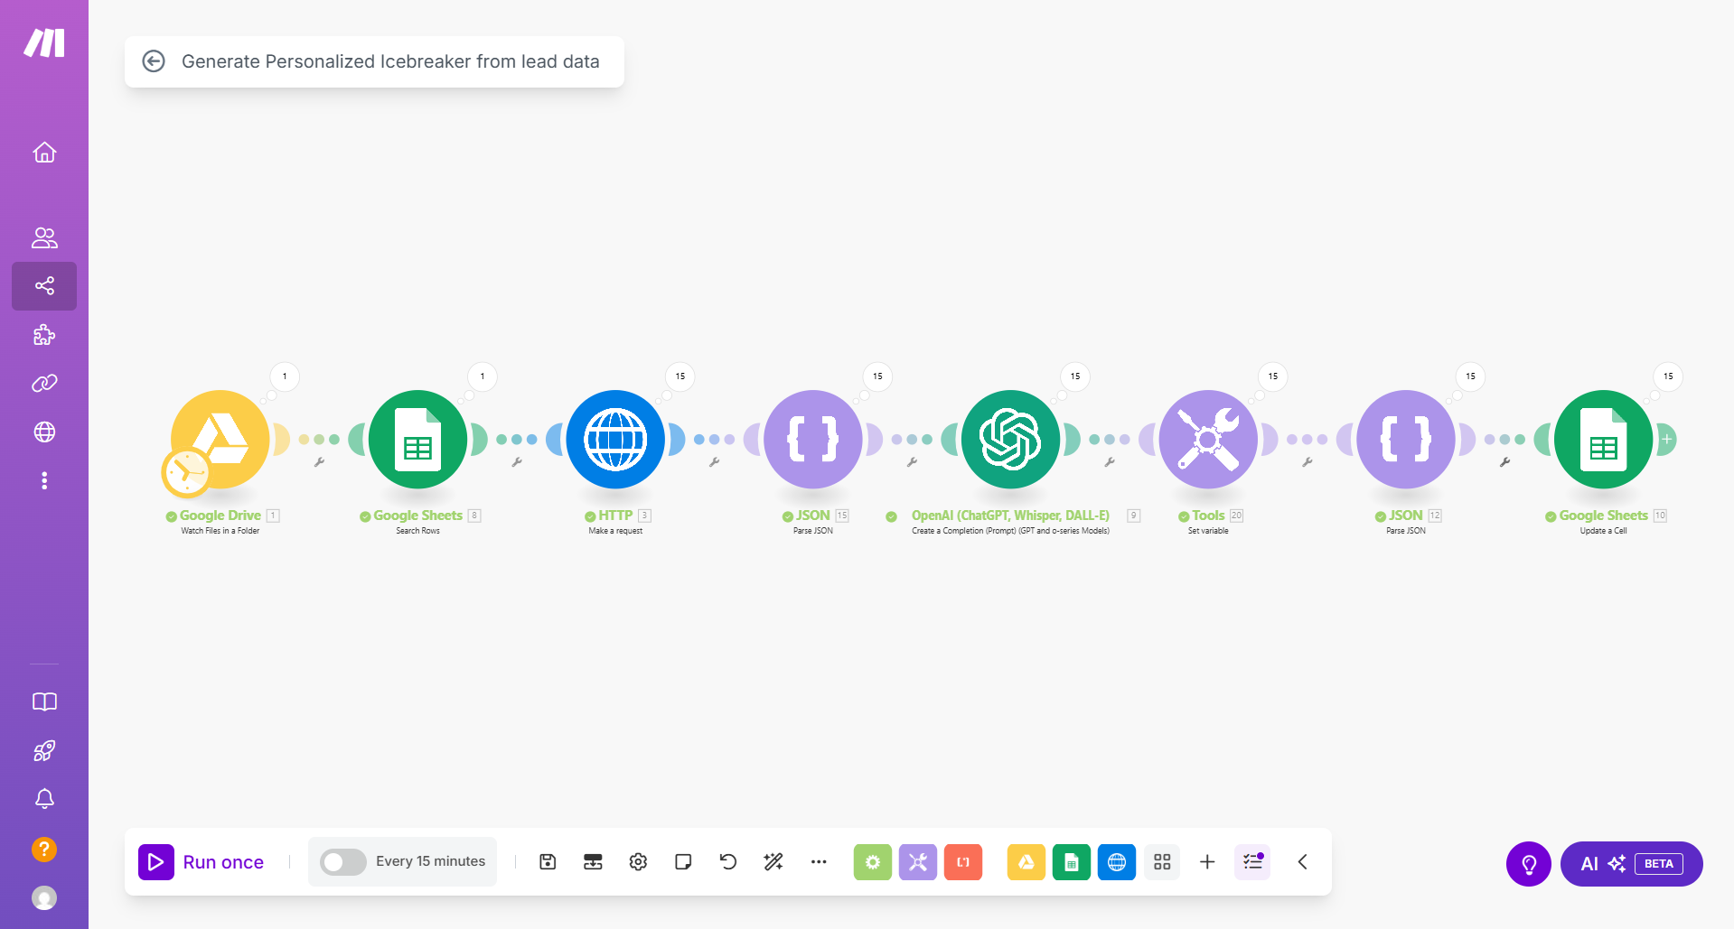This screenshot has height=929, width=1734.
Task: Go back using the arrow beside scenario title
Action: (154, 61)
